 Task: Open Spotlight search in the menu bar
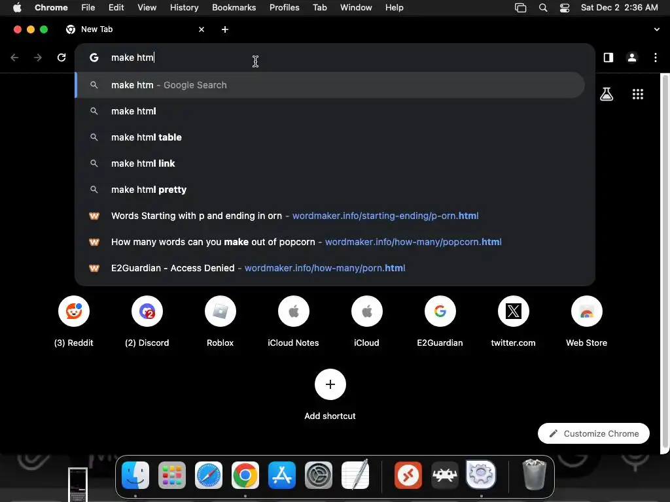click(543, 8)
